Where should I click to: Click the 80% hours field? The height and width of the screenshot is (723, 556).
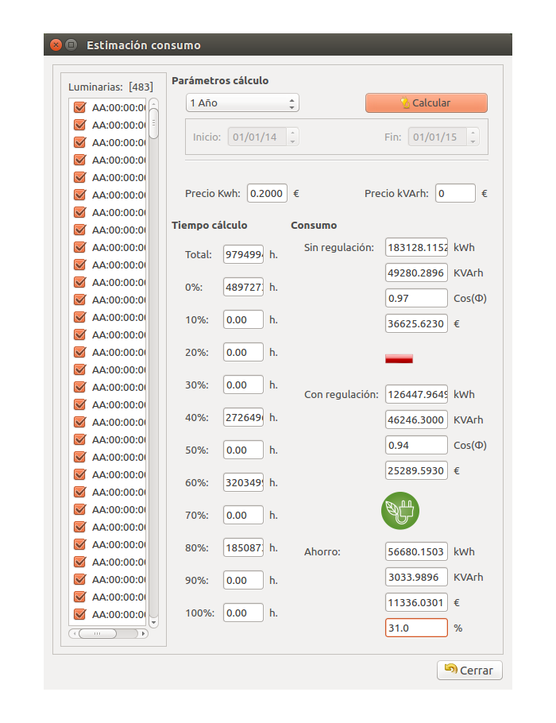coord(243,547)
